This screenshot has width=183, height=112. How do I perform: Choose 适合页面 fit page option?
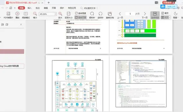click(x=81, y=17)
